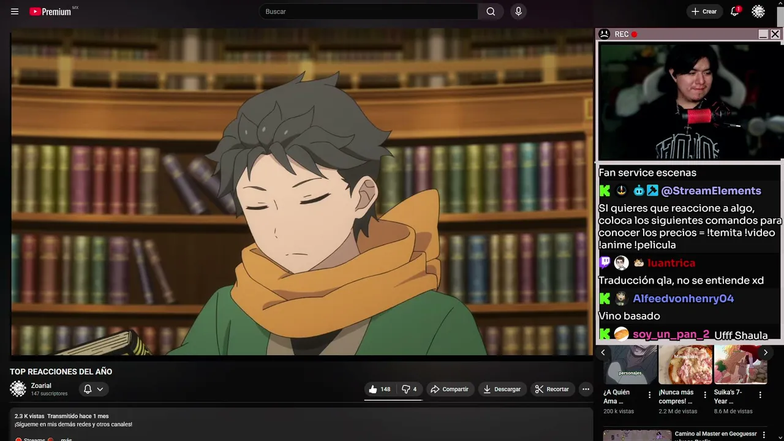This screenshot has height=441, width=784.
Task: Click the REC face icon in overlay
Action: pyautogui.click(x=605, y=34)
